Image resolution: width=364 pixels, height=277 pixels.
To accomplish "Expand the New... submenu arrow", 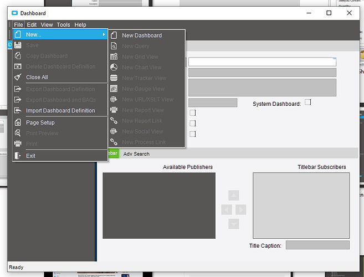I will pyautogui.click(x=104, y=34).
